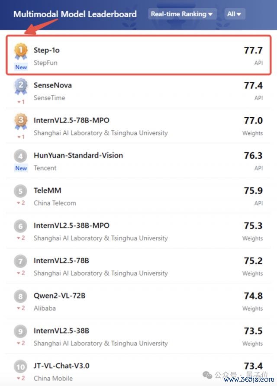The image size is (277, 386).
Task: Click the JT-VL-Chat-V3.0 model name
Action: [x=61, y=366]
